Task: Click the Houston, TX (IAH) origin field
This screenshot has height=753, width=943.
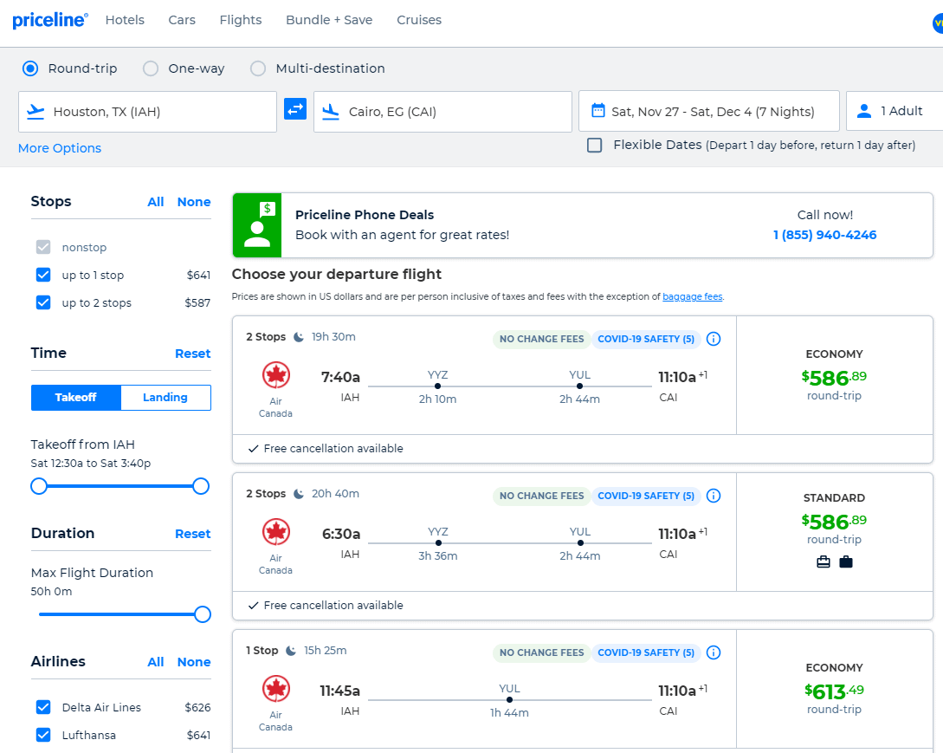Action: pos(147,112)
